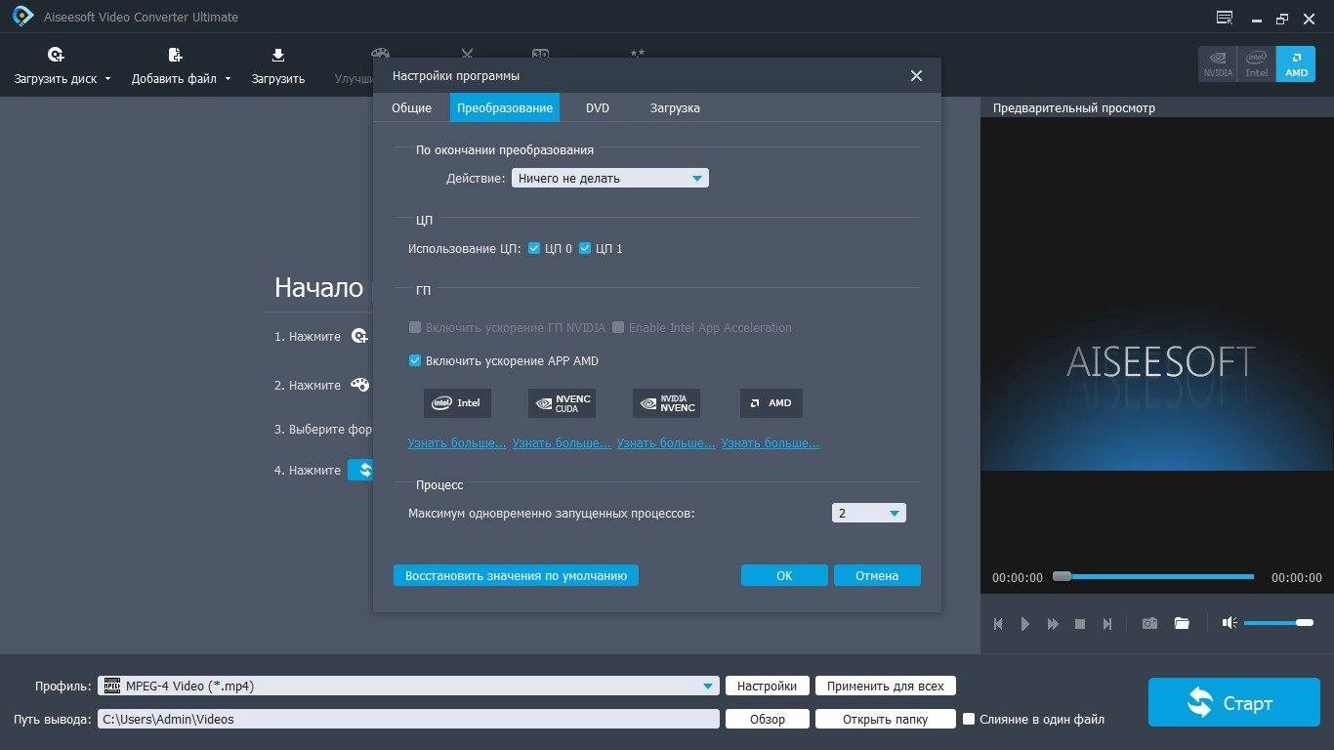Skip to next item in preview player
The height and width of the screenshot is (750, 1334).
[x=1107, y=624]
